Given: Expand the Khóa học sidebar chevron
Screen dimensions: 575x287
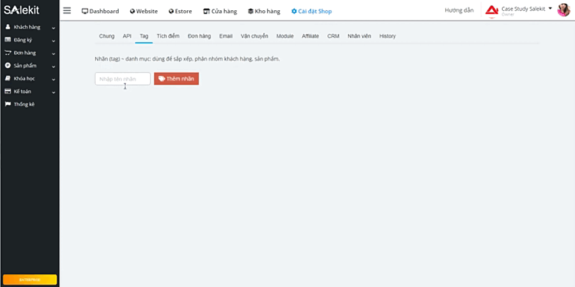Looking at the screenshot, I should [54, 79].
